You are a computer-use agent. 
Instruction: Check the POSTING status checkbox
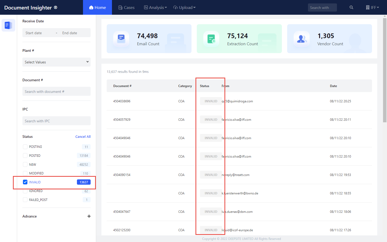point(25,147)
